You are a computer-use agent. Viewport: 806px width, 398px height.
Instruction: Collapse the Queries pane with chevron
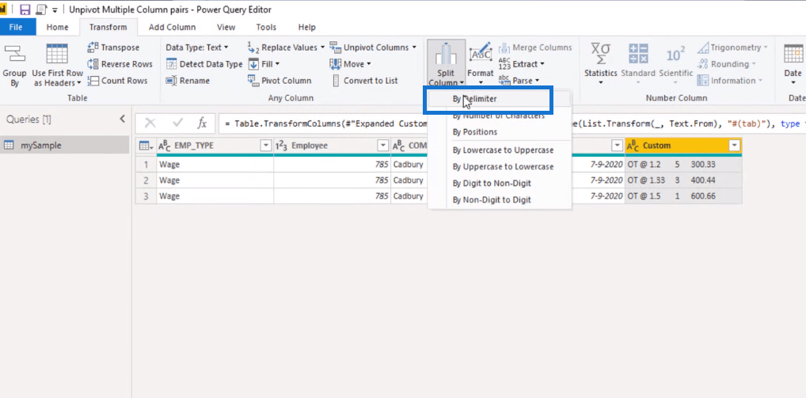pos(123,119)
